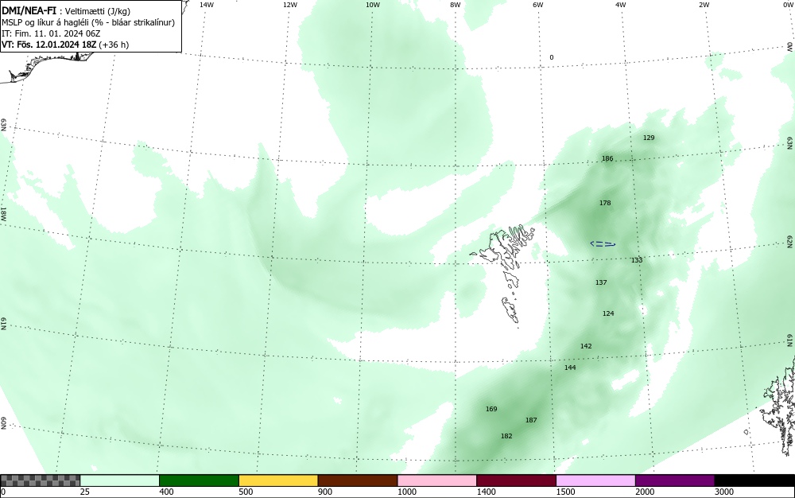This screenshot has height=498, width=795.
Task: Select the brown 900–1000 legend swatch
Action: click(358, 480)
